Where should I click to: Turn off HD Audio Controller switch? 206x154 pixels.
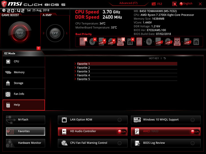pos(122,131)
